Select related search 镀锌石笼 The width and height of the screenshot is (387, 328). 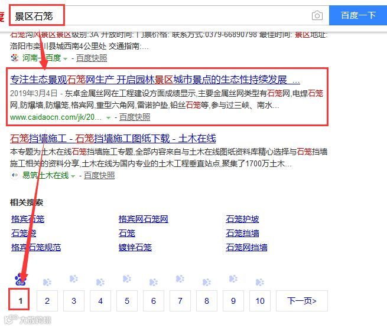pyautogui.click(x=135, y=247)
